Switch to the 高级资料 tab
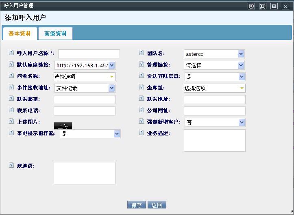 point(56,33)
